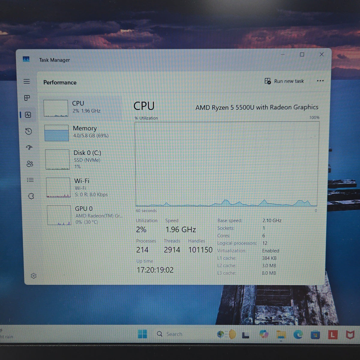Click the '% Utilization' graph label
Viewport: 360px width, 360px height.
146,118
